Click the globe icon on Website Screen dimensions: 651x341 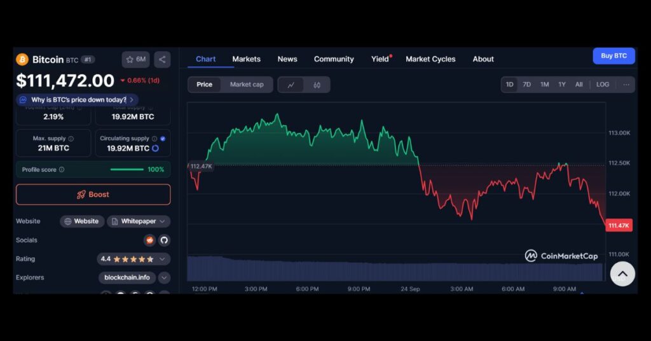67,221
